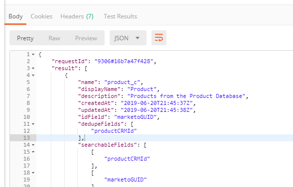Screen dimensions: 293x187
Task: Click the description string value
Action: pos(186,96)
